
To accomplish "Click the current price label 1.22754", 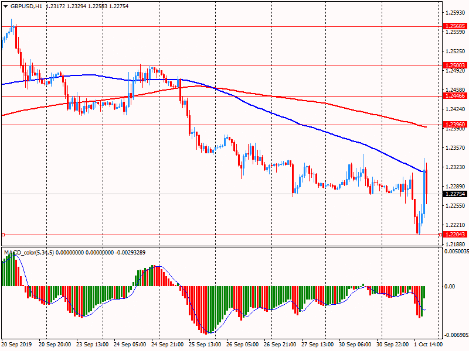I will 455,194.
